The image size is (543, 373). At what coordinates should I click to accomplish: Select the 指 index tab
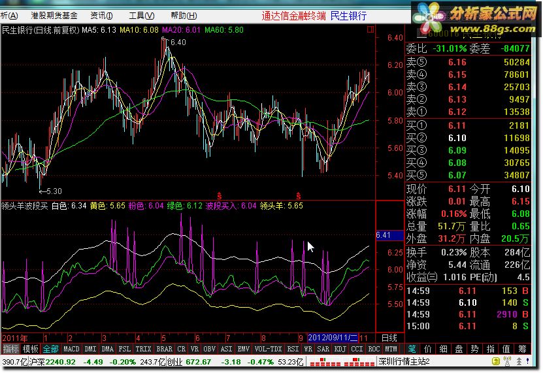(491, 349)
